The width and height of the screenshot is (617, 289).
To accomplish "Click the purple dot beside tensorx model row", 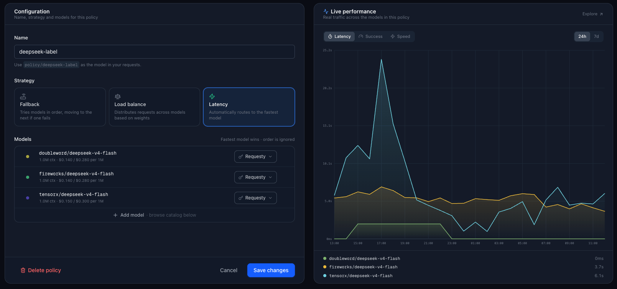I will click(x=28, y=198).
